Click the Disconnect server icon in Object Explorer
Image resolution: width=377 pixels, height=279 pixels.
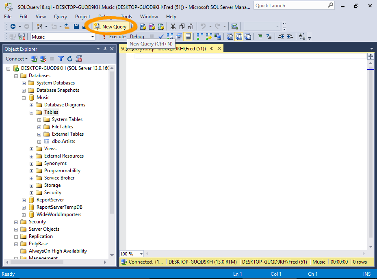pyautogui.click(x=43, y=59)
